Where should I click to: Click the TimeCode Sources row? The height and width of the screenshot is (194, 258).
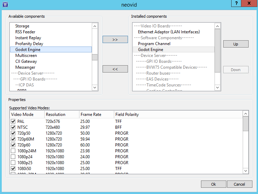tap(174, 85)
